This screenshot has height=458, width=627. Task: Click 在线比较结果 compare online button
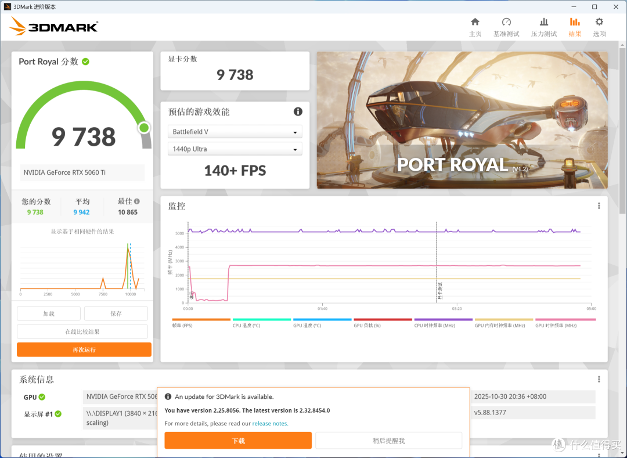[x=82, y=331]
